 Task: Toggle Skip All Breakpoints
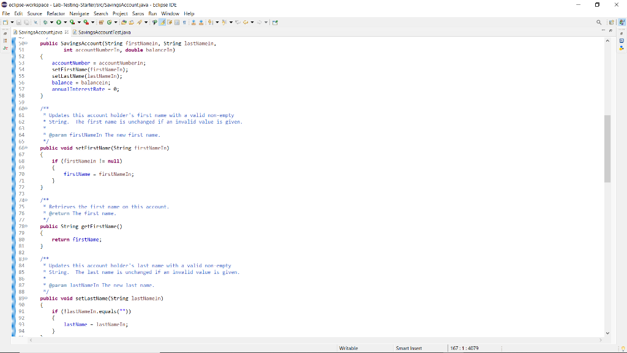pyautogui.click(x=36, y=23)
